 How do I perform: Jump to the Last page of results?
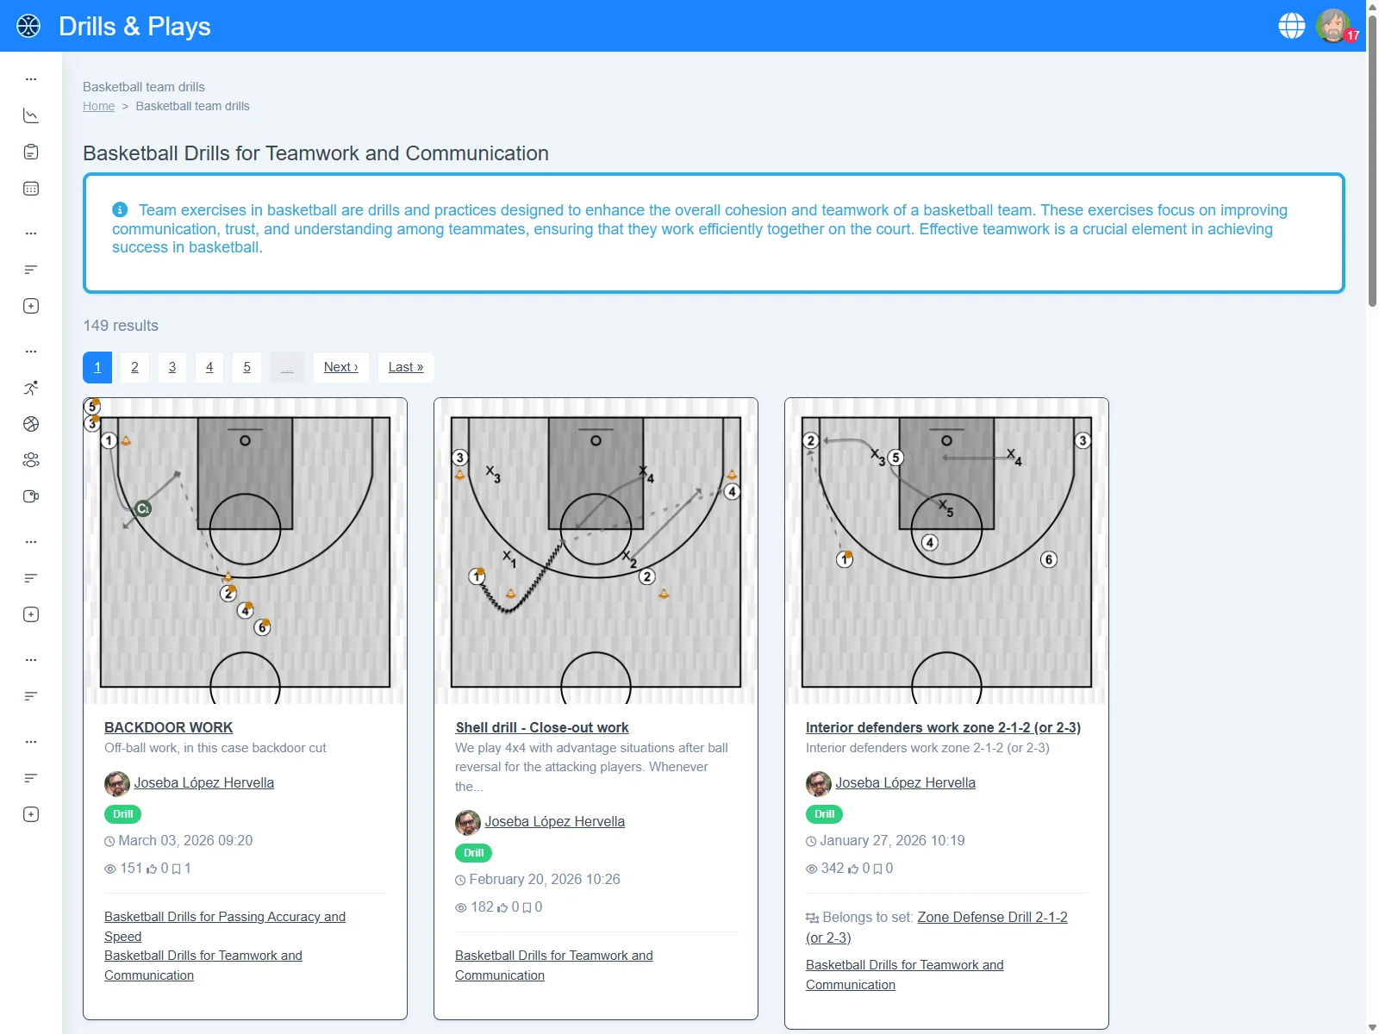(x=405, y=367)
